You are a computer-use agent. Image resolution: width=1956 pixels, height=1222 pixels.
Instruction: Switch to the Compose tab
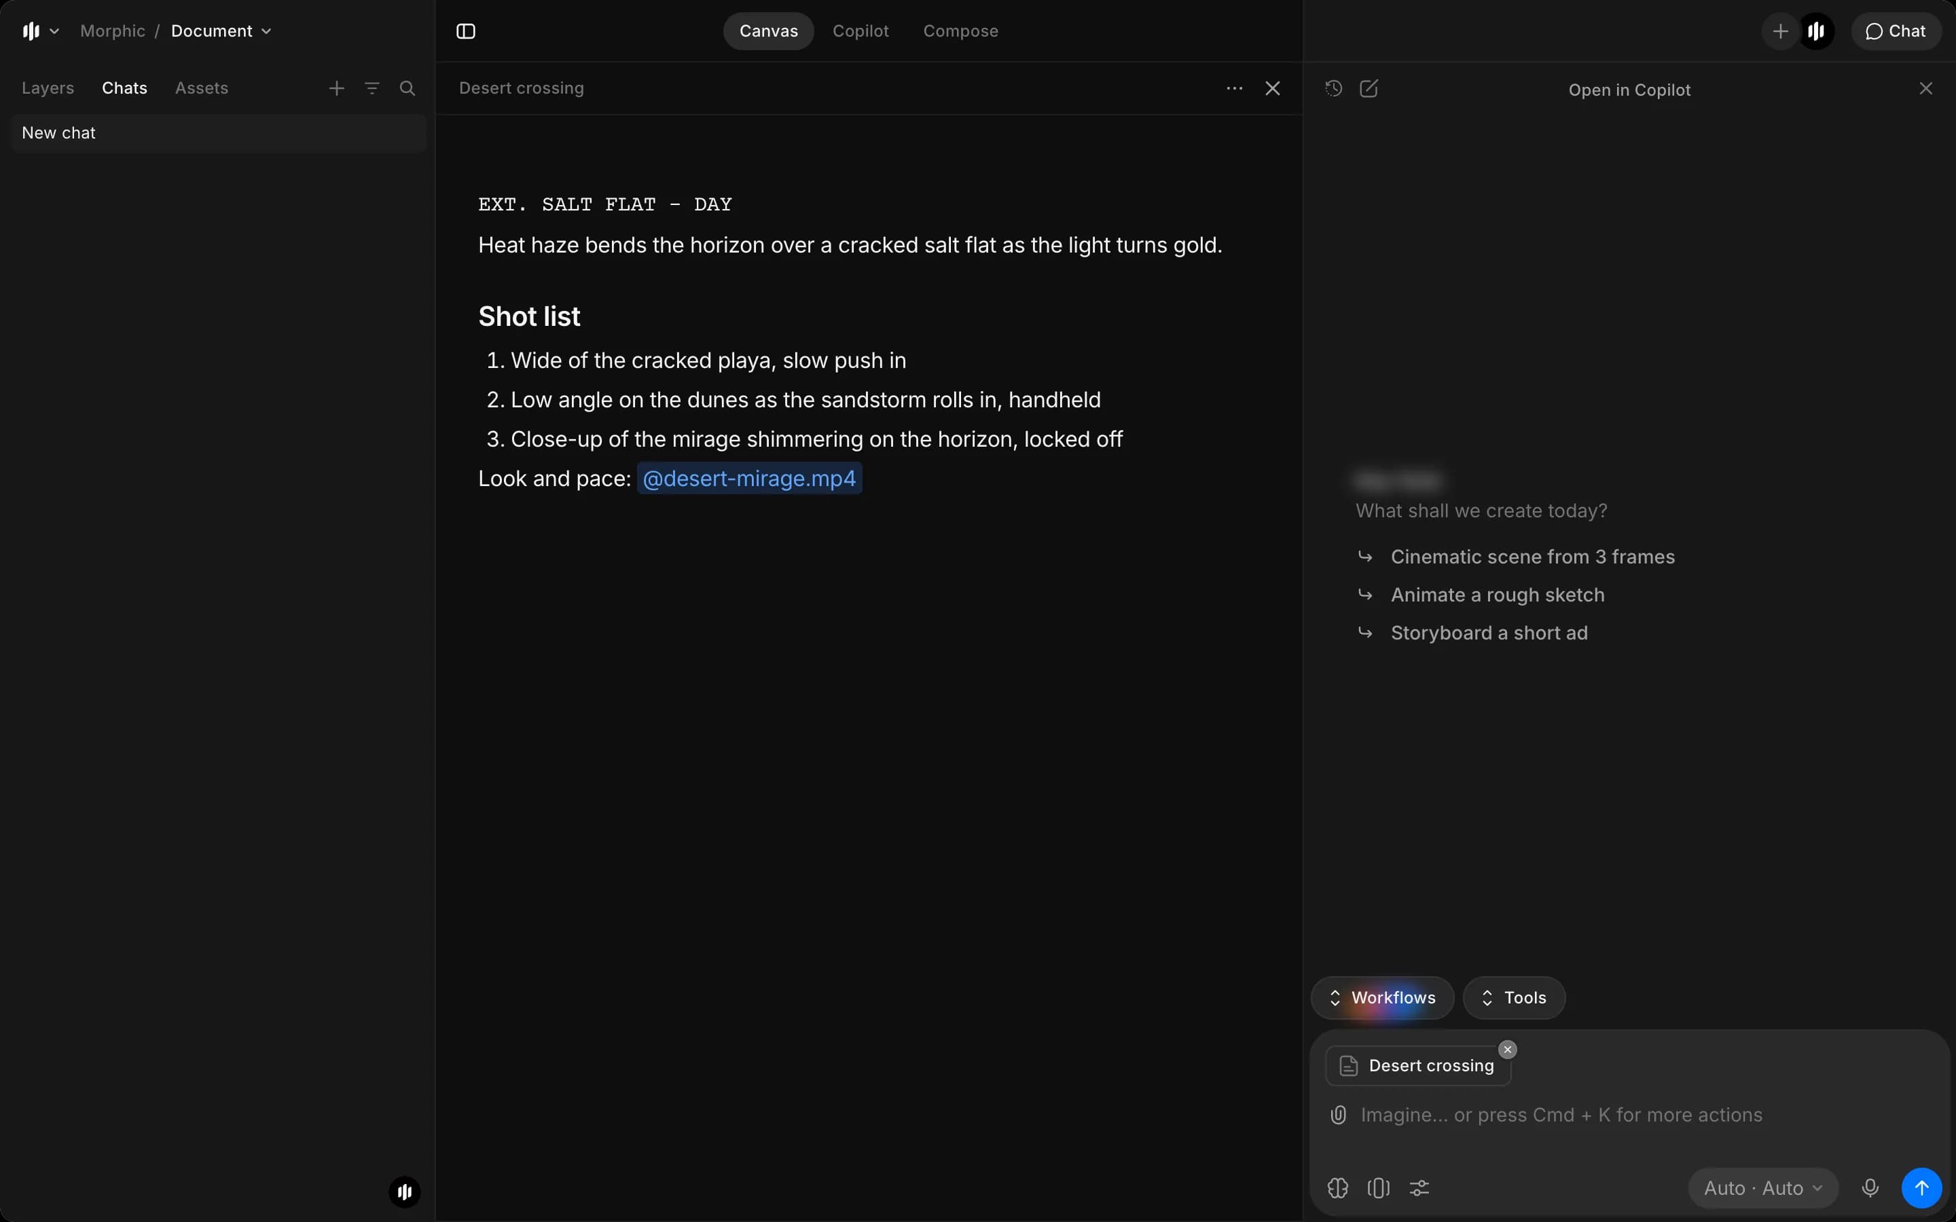point(960,31)
